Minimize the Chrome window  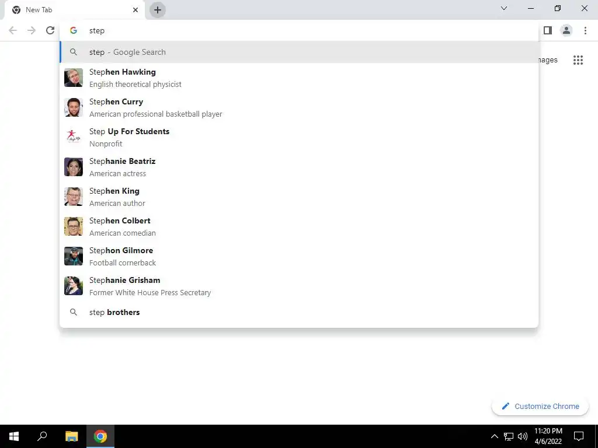(x=530, y=8)
